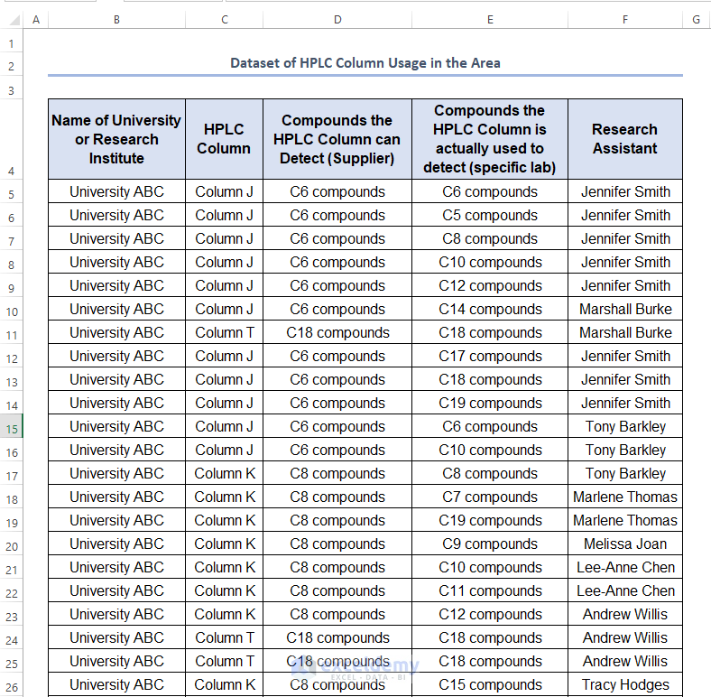
Task: Select row 15 header
Action: (12, 426)
